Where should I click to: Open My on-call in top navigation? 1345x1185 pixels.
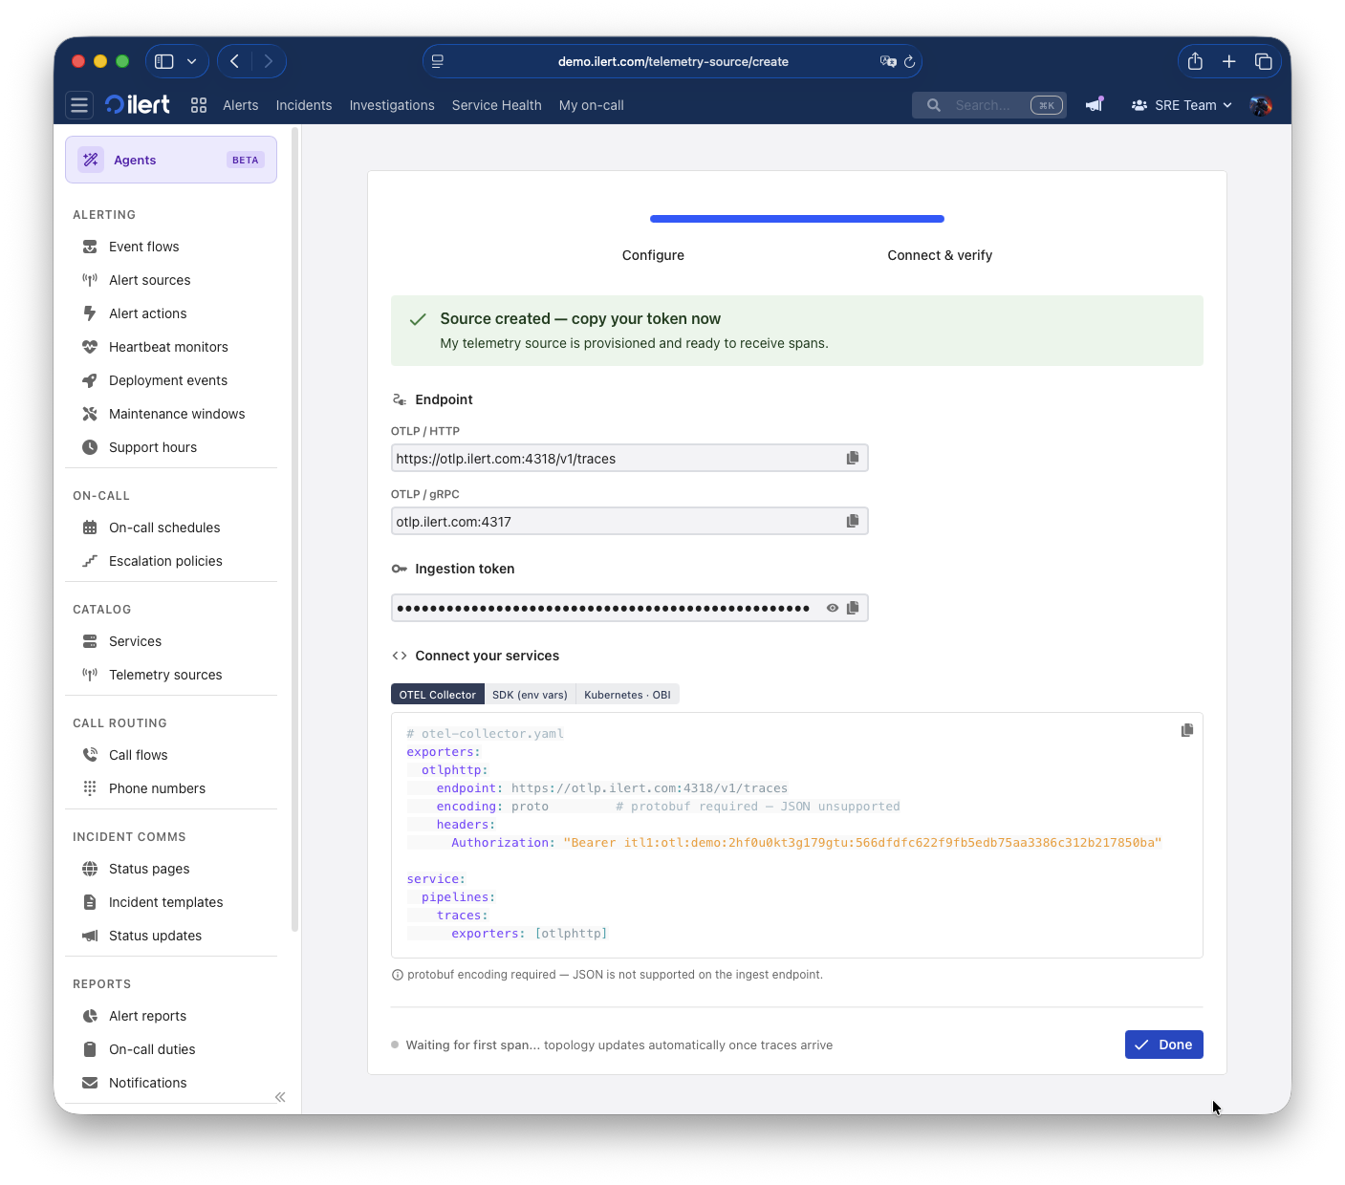[x=592, y=105]
